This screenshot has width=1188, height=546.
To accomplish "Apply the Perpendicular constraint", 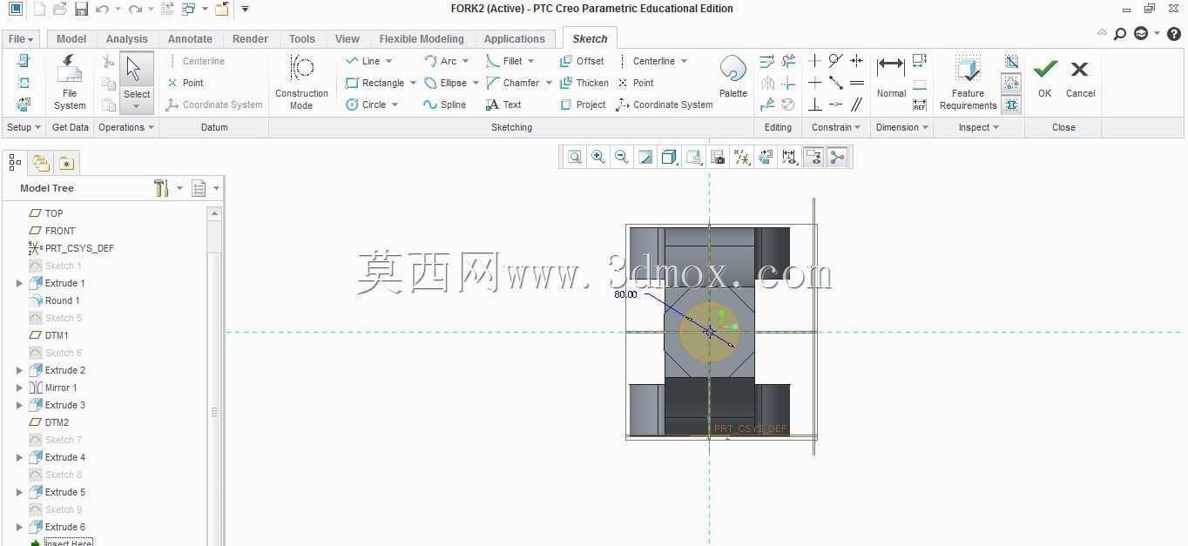I will (x=814, y=104).
